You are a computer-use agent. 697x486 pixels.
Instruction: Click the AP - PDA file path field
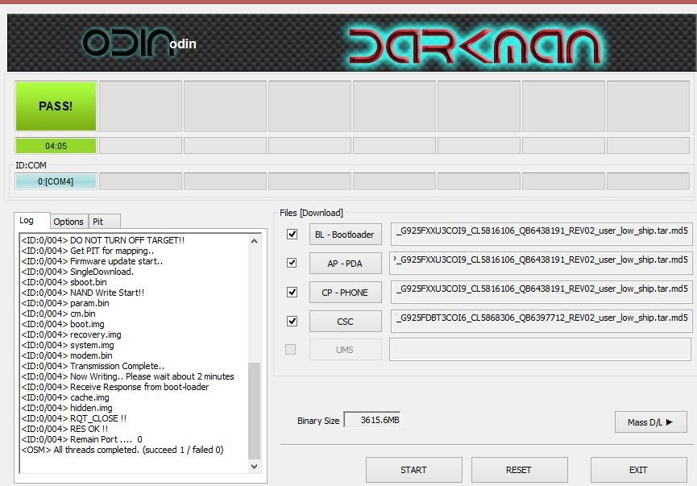pyautogui.click(x=541, y=263)
